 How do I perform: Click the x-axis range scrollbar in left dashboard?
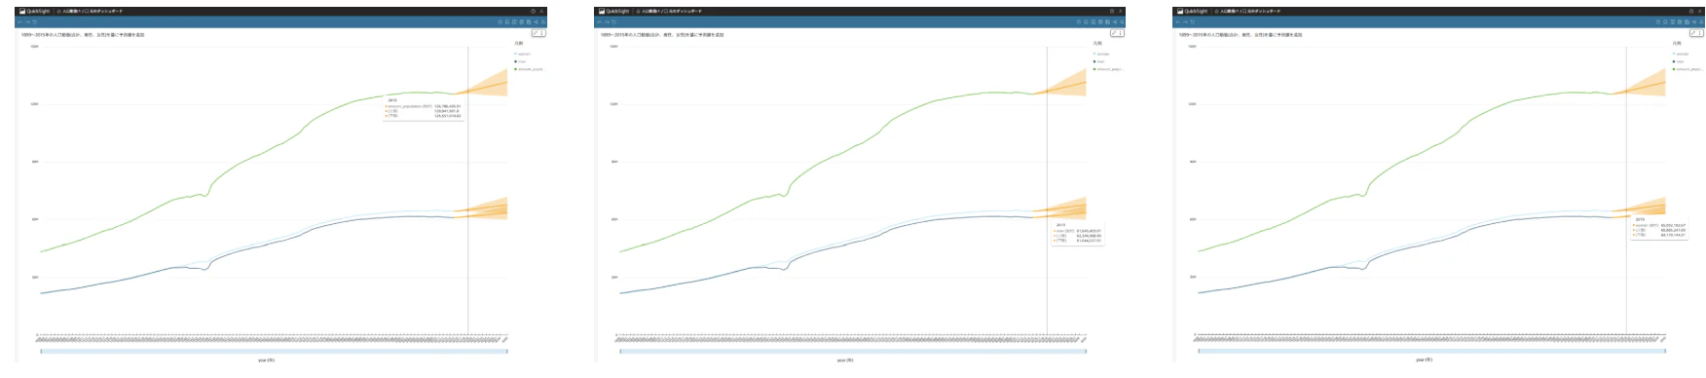(274, 351)
